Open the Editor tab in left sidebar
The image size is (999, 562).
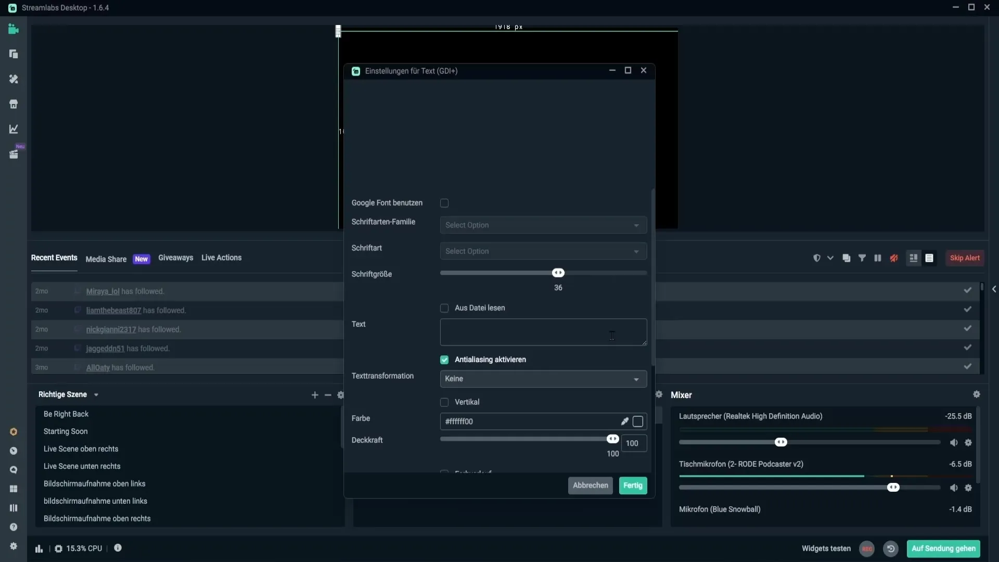pos(14,29)
